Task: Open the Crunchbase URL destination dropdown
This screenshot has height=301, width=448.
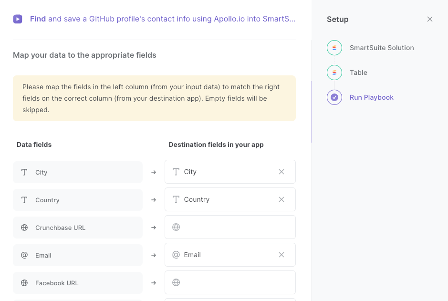Action: (x=230, y=227)
